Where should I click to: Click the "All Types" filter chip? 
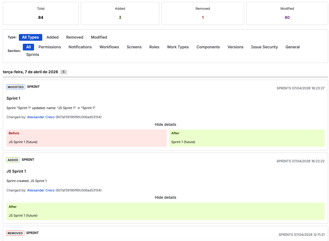pos(30,37)
